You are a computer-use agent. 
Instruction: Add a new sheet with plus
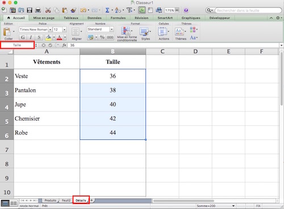pyautogui.click(x=91, y=201)
